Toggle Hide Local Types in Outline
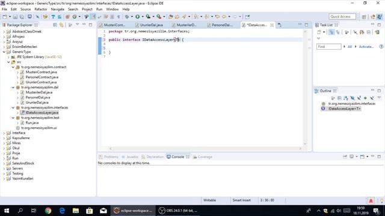Viewport: 385px width, 216px height. 372,98
